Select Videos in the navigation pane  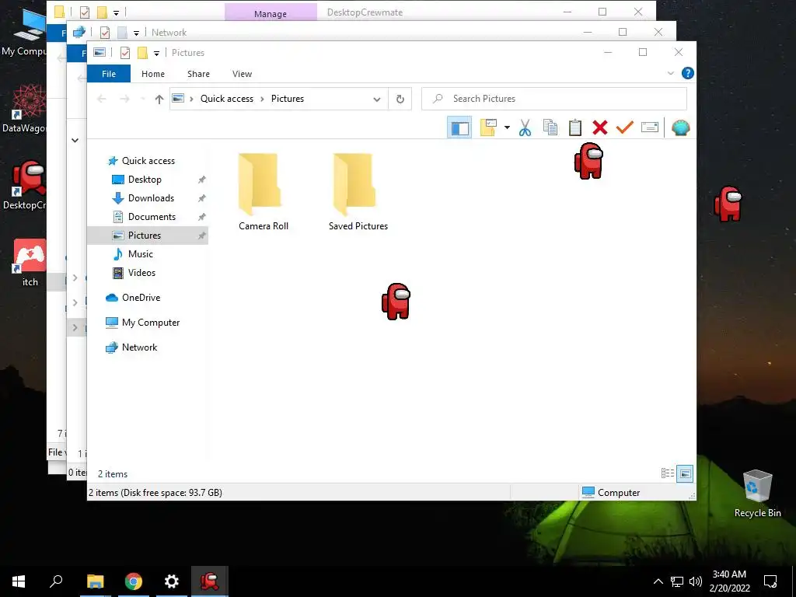click(x=141, y=273)
